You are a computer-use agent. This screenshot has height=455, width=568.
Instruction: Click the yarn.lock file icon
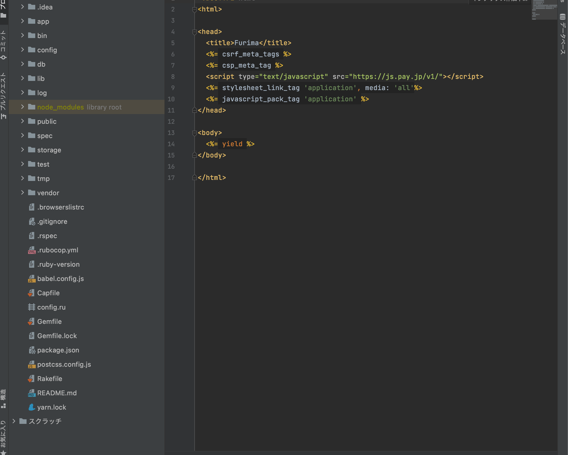(x=31, y=407)
